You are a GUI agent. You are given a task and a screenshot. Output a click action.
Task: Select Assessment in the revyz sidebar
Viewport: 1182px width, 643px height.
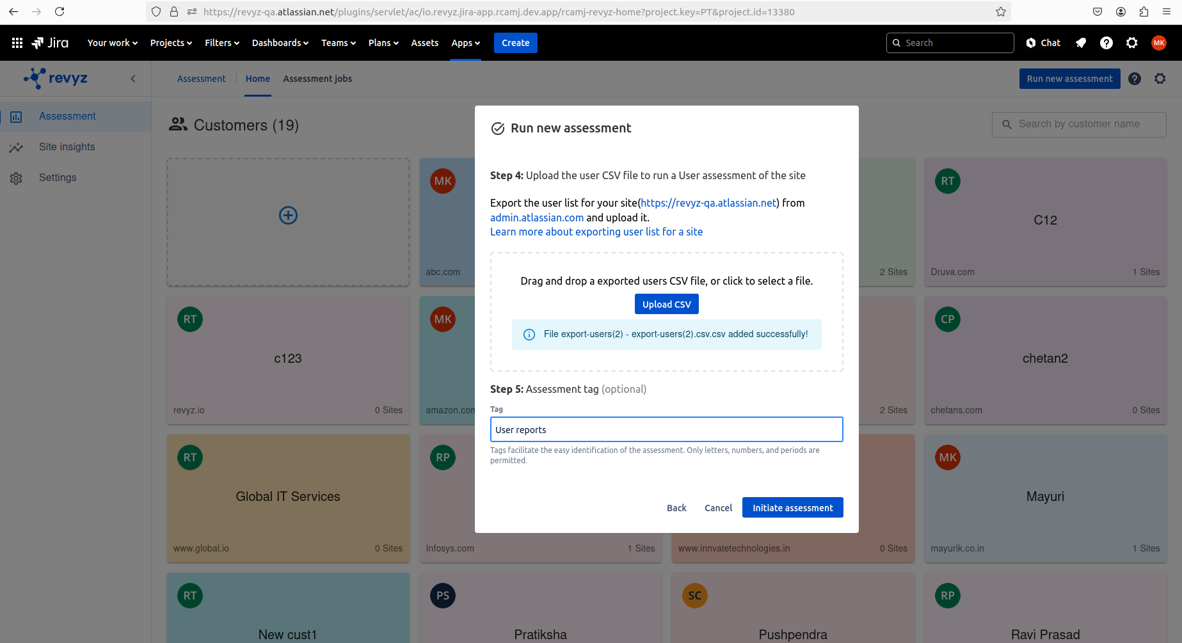click(x=76, y=116)
